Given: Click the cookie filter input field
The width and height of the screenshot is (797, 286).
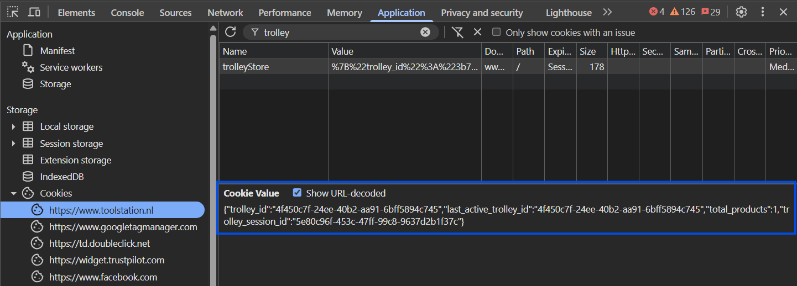Looking at the screenshot, I should point(337,33).
